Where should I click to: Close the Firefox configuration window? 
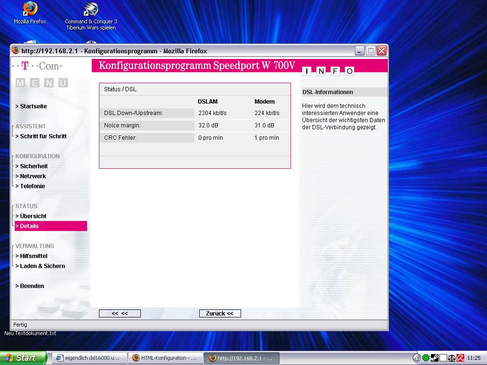coord(382,50)
